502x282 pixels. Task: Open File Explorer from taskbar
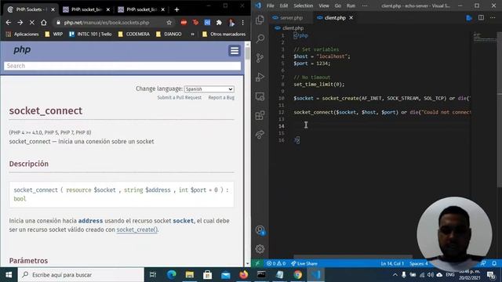click(190, 275)
